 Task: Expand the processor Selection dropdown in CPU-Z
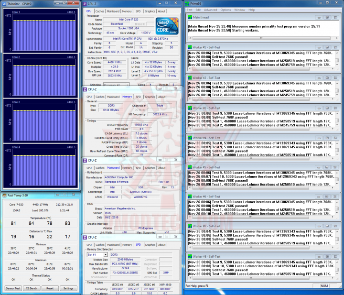(127, 85)
